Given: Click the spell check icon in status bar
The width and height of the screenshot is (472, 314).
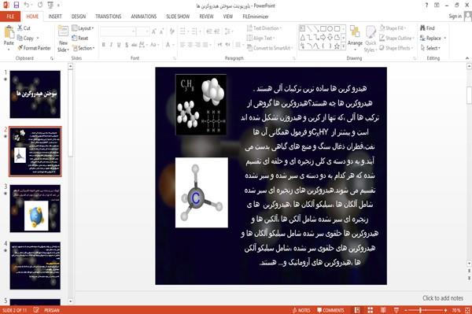Looking at the screenshot, I should [36, 310].
